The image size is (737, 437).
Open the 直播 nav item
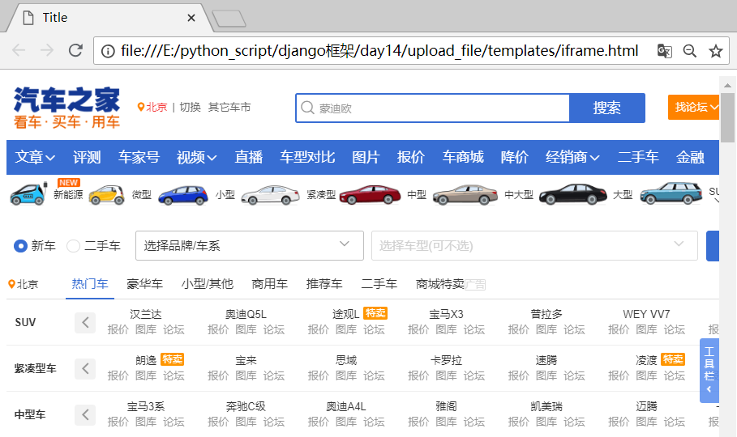click(249, 157)
